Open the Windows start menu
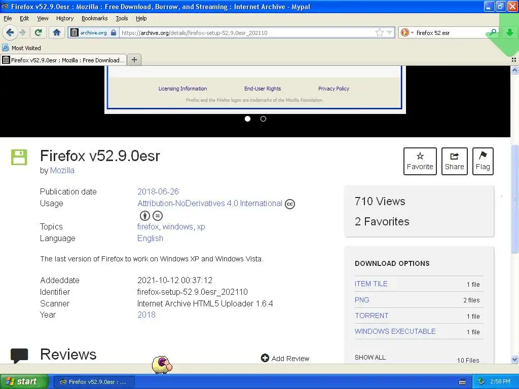Viewport: 519px width, 389px height. click(x=24, y=381)
